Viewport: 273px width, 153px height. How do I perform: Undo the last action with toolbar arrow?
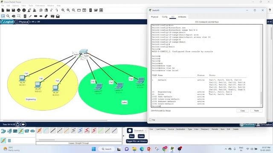coord(52,10)
